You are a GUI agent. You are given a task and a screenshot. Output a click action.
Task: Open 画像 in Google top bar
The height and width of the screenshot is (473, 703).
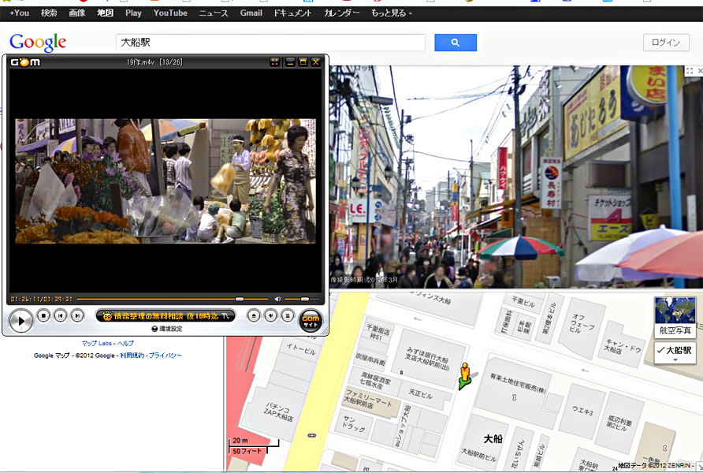77,13
